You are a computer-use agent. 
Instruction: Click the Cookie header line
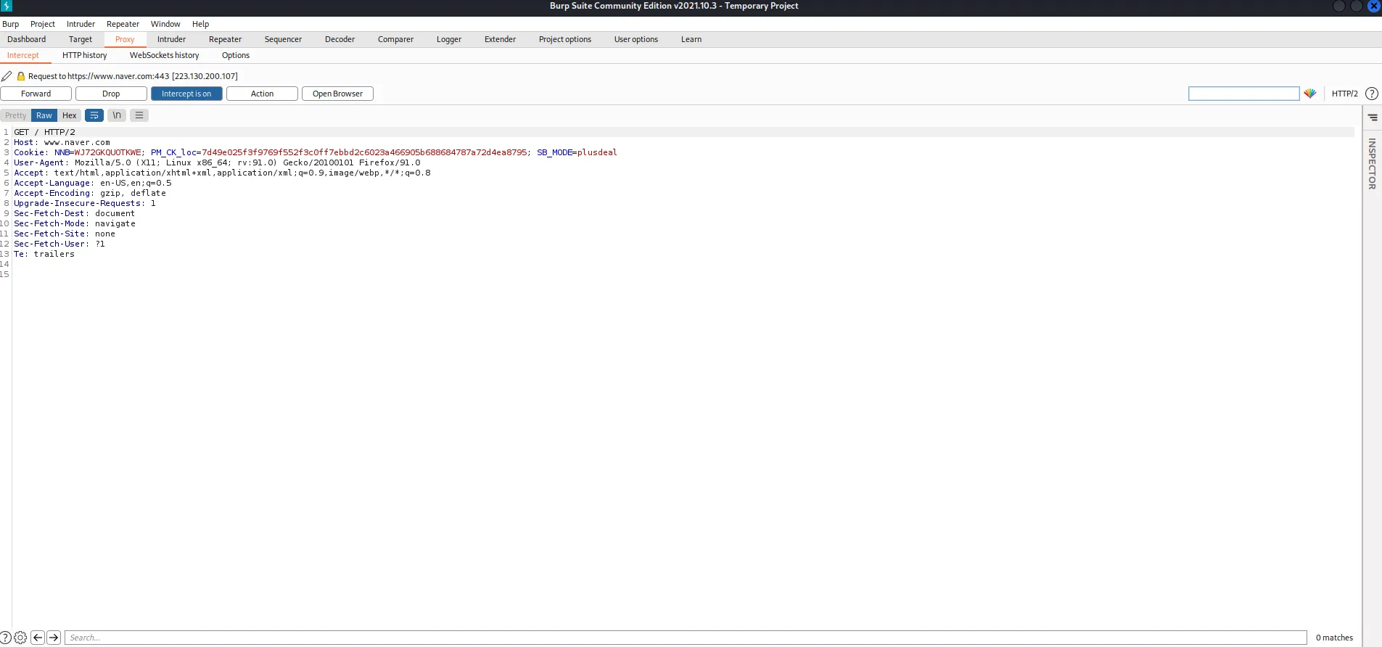point(316,152)
